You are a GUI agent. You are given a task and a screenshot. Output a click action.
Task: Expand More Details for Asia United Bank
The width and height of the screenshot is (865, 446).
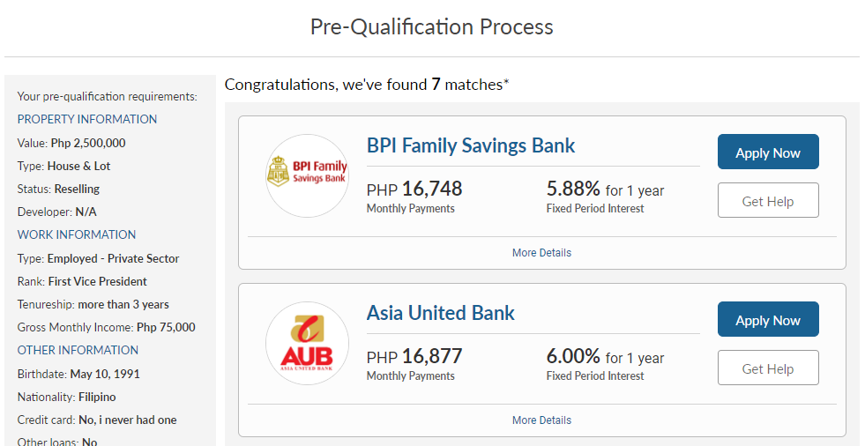tap(541, 420)
